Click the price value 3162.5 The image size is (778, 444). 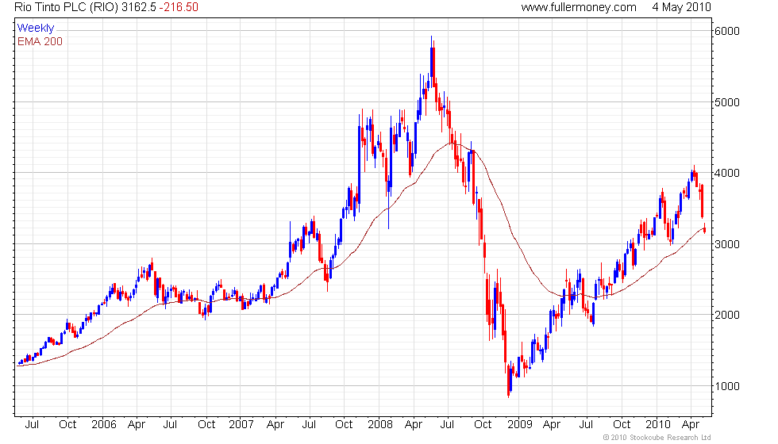pyautogui.click(x=138, y=7)
